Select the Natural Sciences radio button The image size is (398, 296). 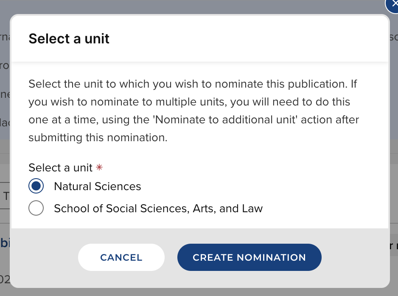pyautogui.click(x=36, y=186)
